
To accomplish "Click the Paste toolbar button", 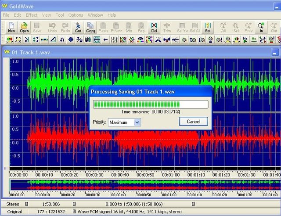I will coord(104,27).
